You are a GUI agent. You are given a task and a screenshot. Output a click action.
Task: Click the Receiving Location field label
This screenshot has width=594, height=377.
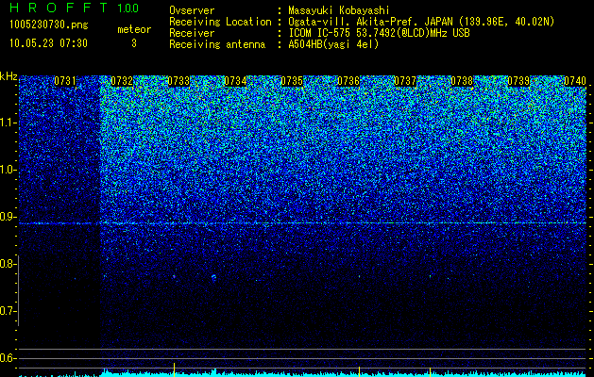[x=220, y=22]
